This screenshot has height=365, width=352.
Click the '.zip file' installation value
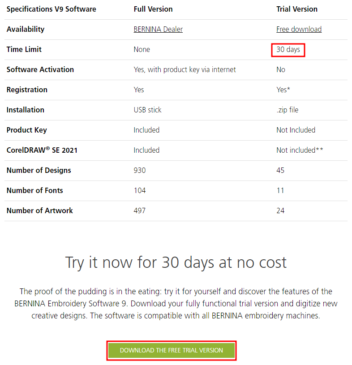click(x=287, y=110)
